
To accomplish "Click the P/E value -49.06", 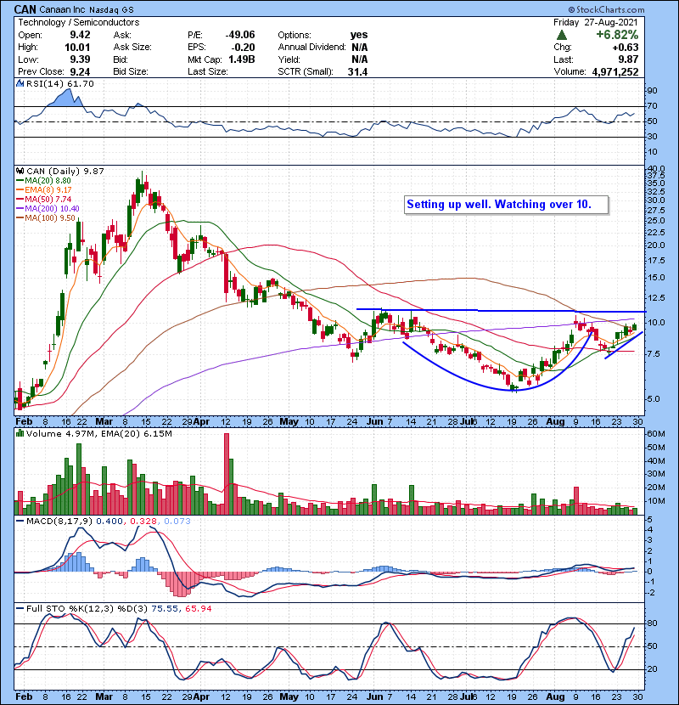I will point(240,35).
